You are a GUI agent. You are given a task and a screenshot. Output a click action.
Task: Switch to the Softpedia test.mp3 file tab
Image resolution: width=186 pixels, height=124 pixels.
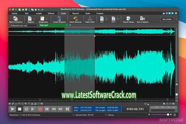(x=22, y=25)
